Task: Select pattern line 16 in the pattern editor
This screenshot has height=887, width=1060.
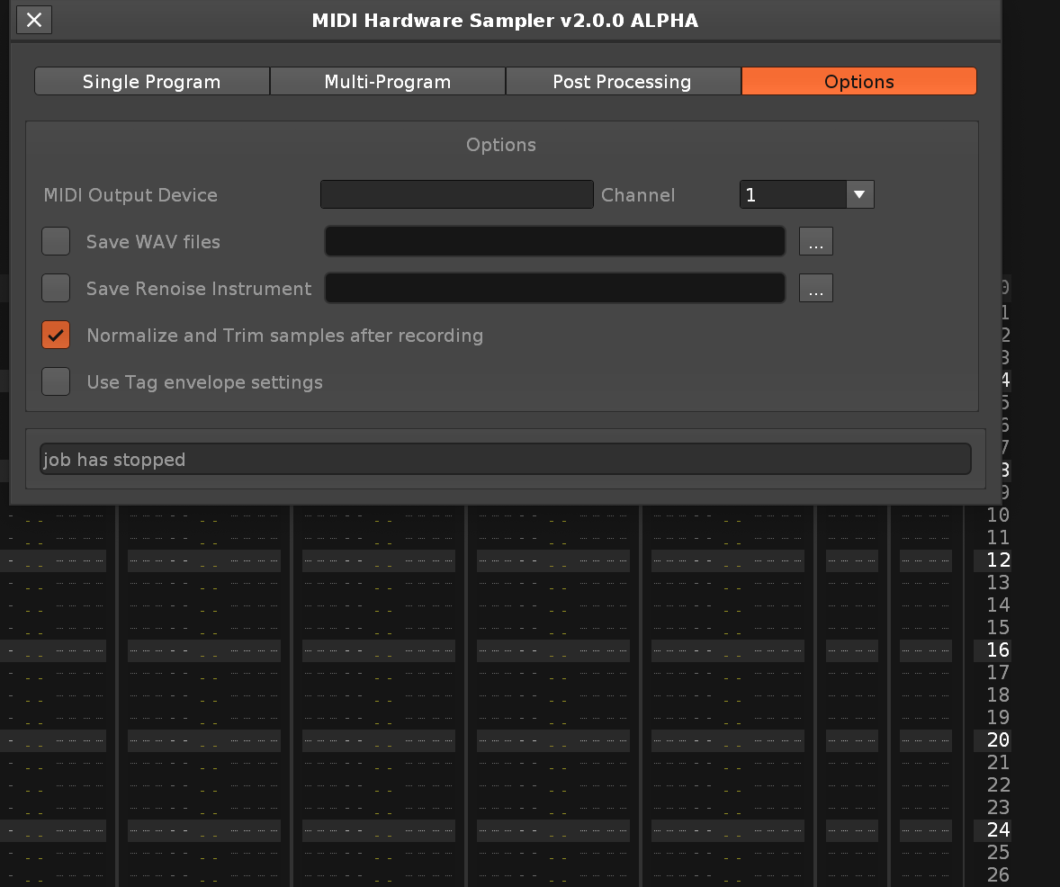Action: [999, 650]
